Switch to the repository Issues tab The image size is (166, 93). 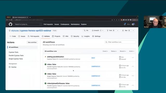point(22,36)
